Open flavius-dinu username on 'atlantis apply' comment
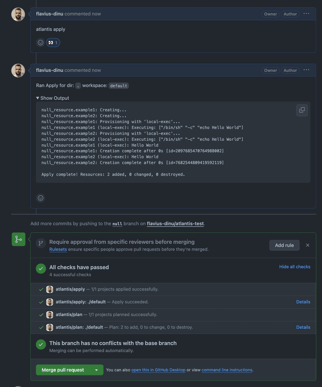Image resolution: width=322 pixels, height=387 pixels. pyautogui.click(x=49, y=14)
